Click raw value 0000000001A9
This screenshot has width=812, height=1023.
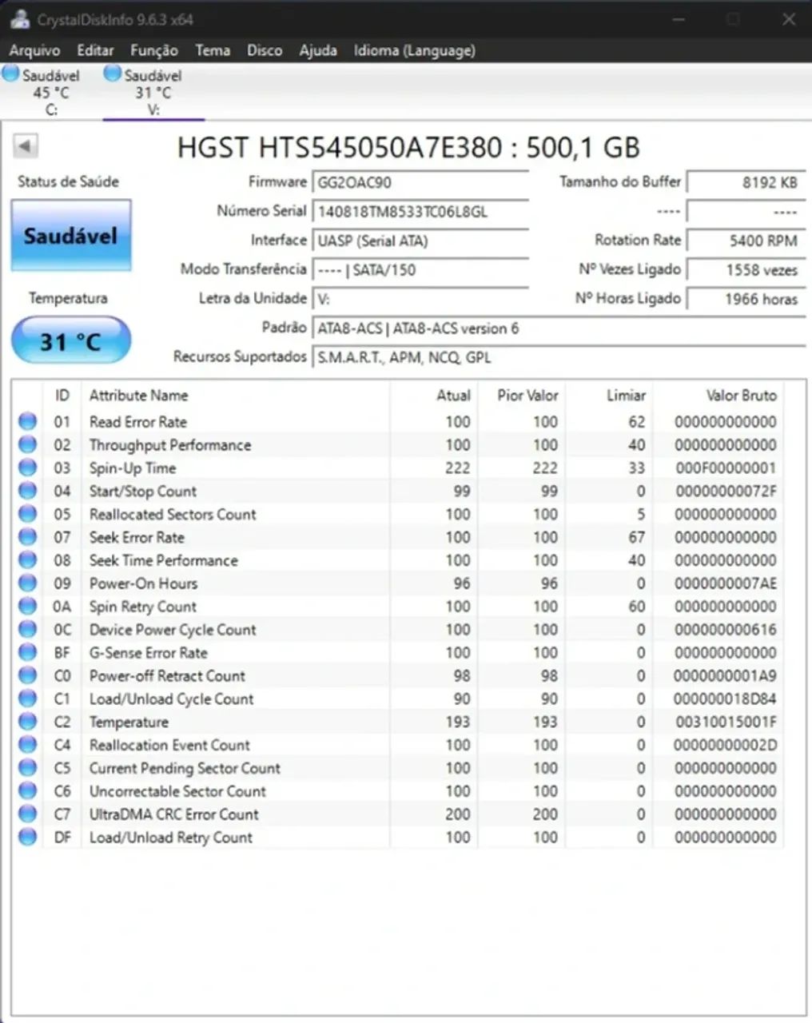726,676
